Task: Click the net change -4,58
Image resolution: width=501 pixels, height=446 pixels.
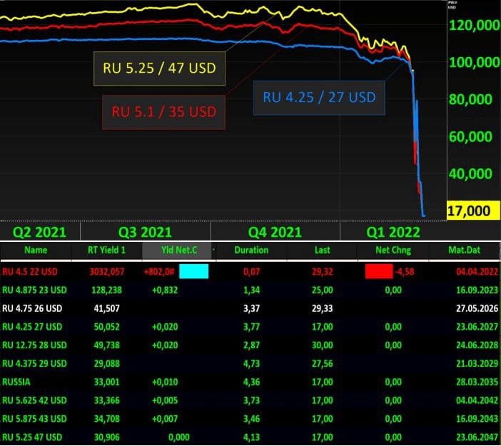Action: pos(405,272)
